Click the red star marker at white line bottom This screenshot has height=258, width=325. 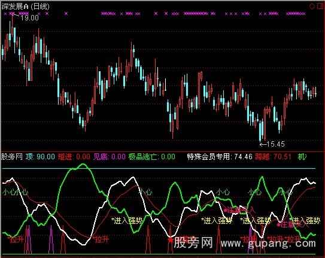coord(171,241)
